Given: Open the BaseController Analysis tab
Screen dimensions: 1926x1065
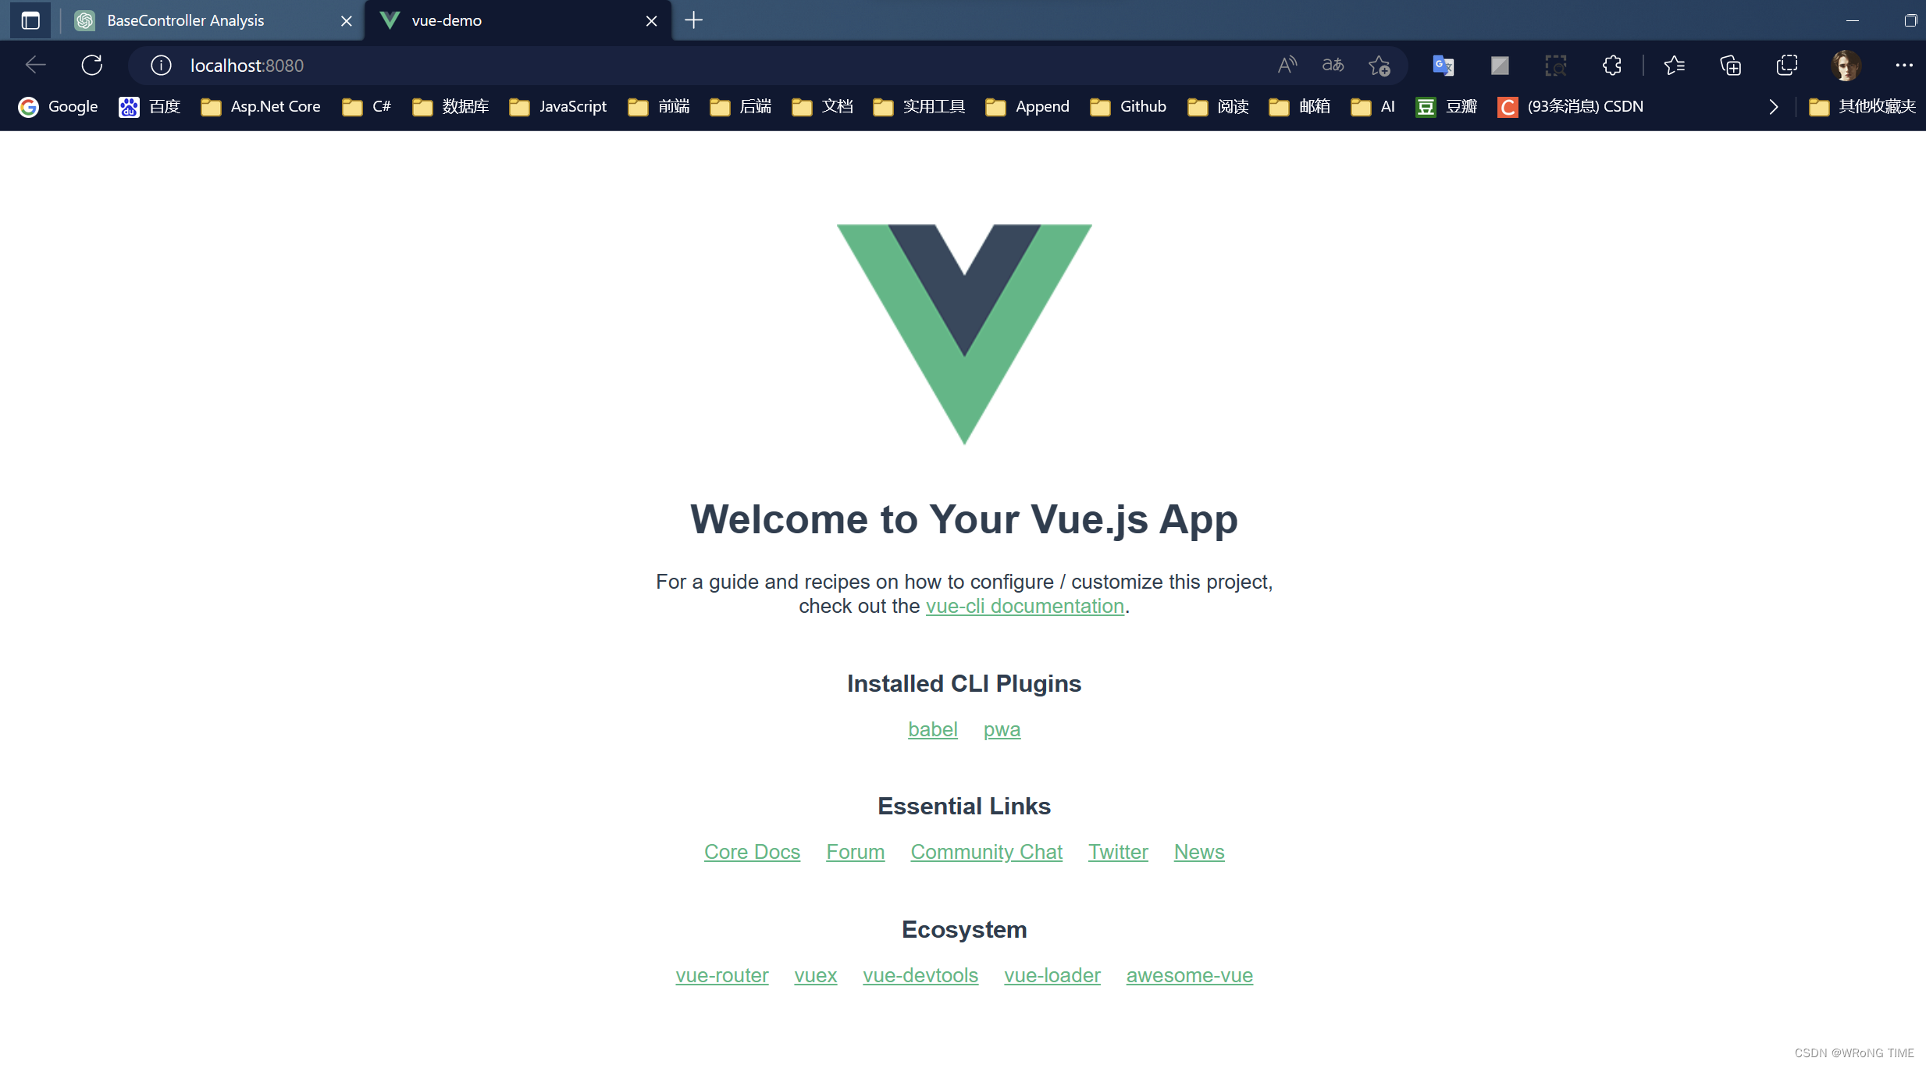Looking at the screenshot, I should tap(215, 19).
